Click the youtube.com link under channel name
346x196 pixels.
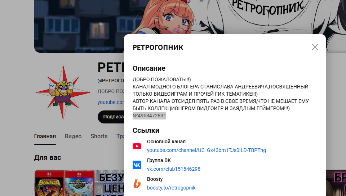tap(111, 102)
